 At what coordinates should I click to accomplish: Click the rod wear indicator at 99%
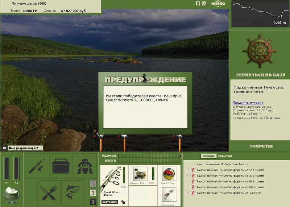click(x=124, y=175)
